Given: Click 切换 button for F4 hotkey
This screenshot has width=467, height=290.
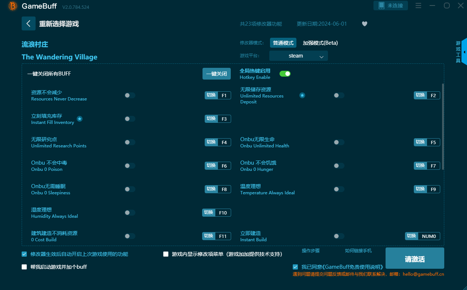Looking at the screenshot, I should [x=211, y=142].
